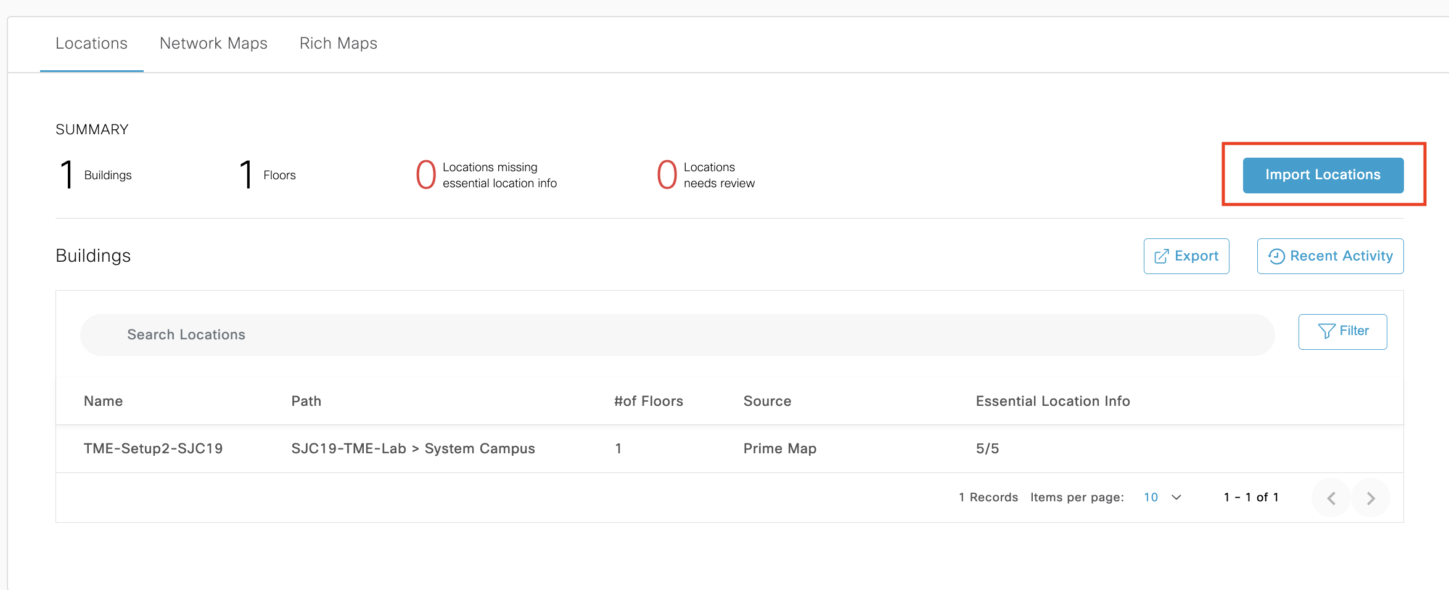Viewport: 1449px width, 590px height.
Task: Open Recent Activity via clock icon
Action: tap(1276, 256)
